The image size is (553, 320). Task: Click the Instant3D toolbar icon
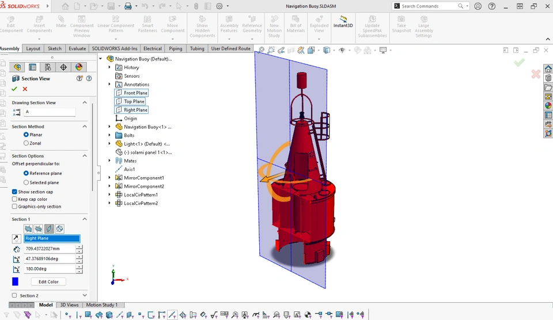pyautogui.click(x=343, y=22)
